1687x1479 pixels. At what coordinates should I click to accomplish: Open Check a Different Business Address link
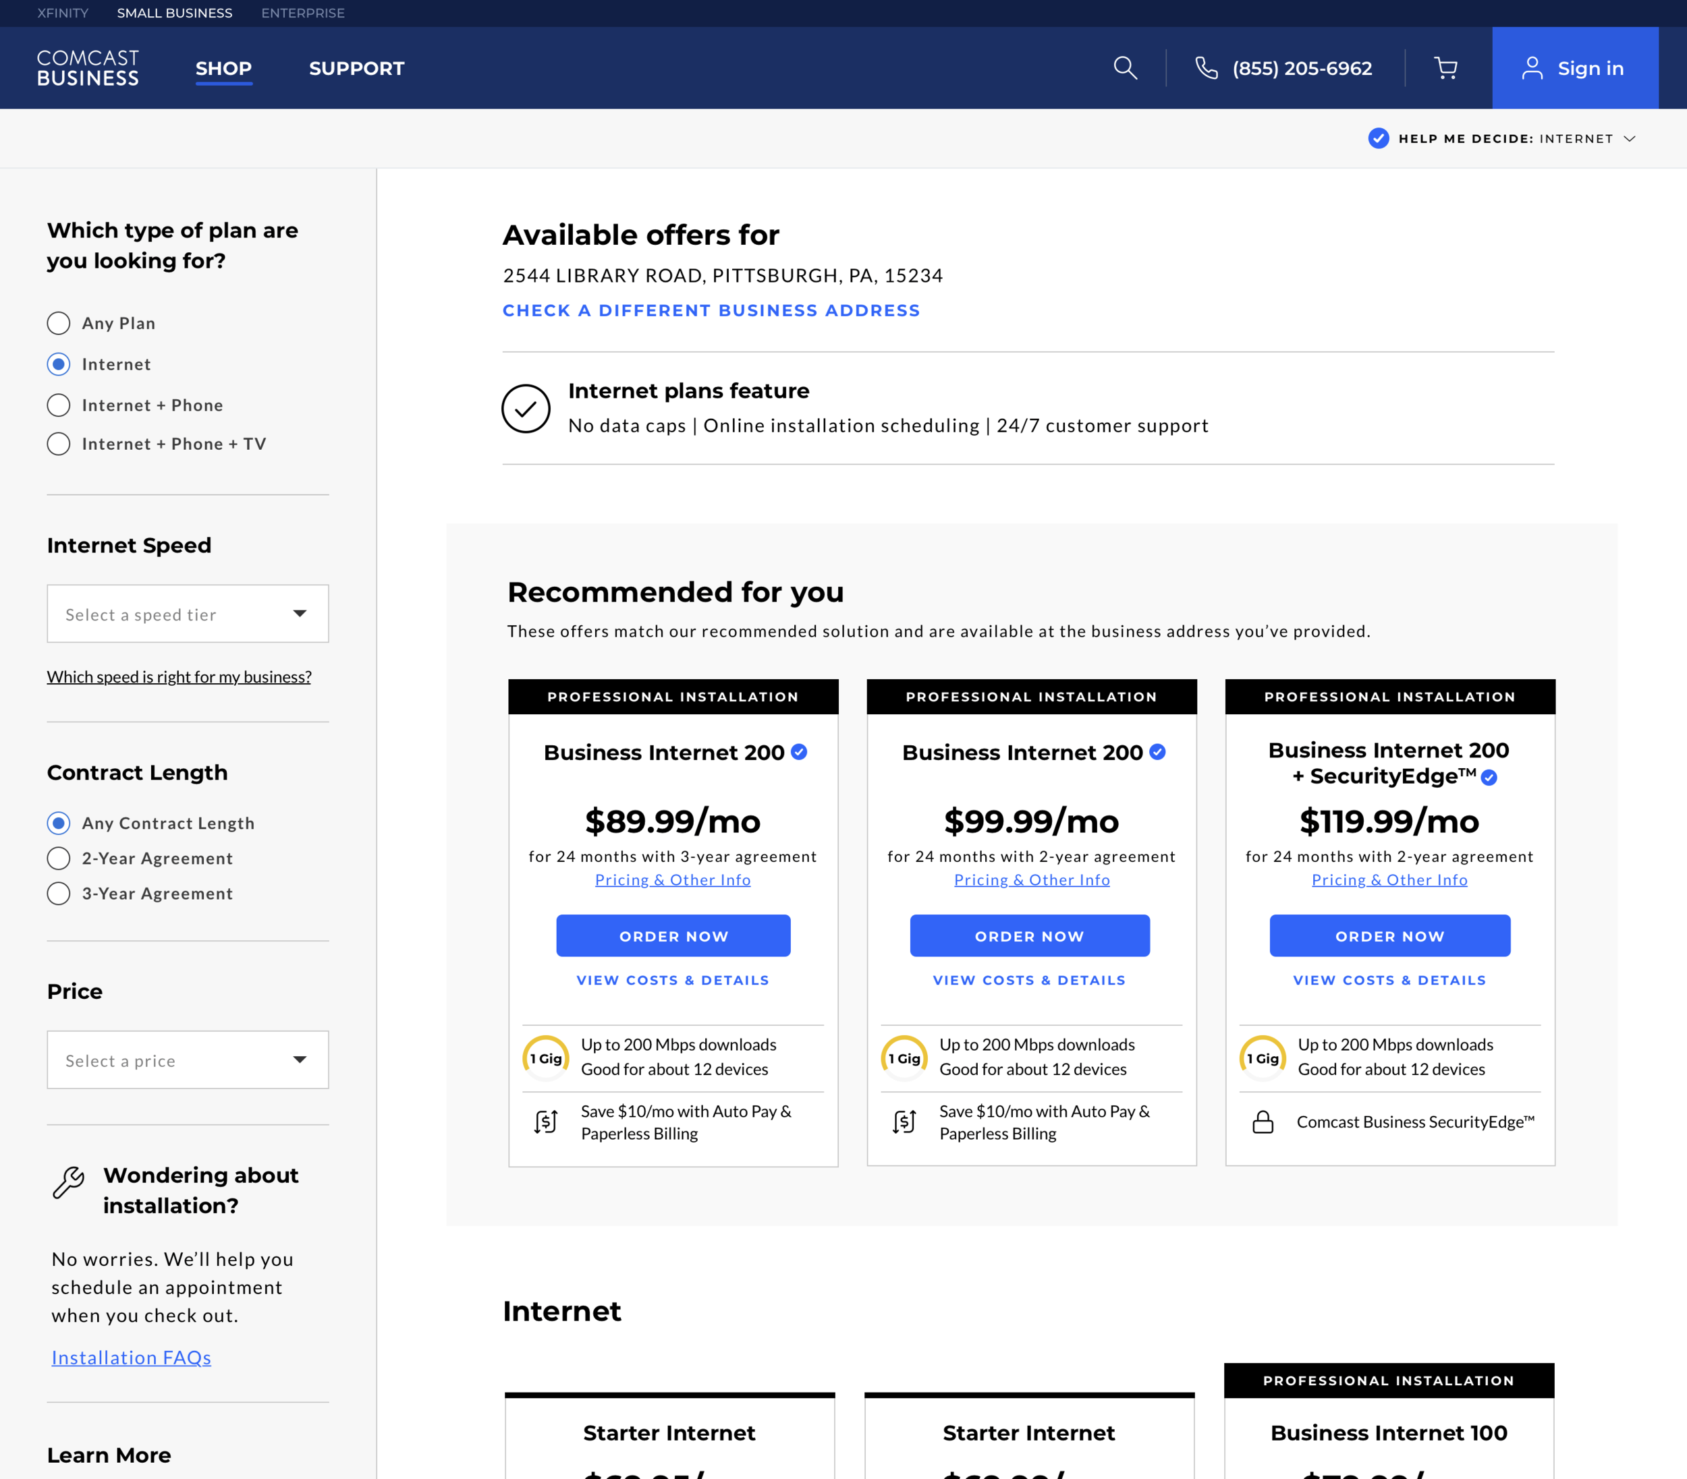[711, 310]
